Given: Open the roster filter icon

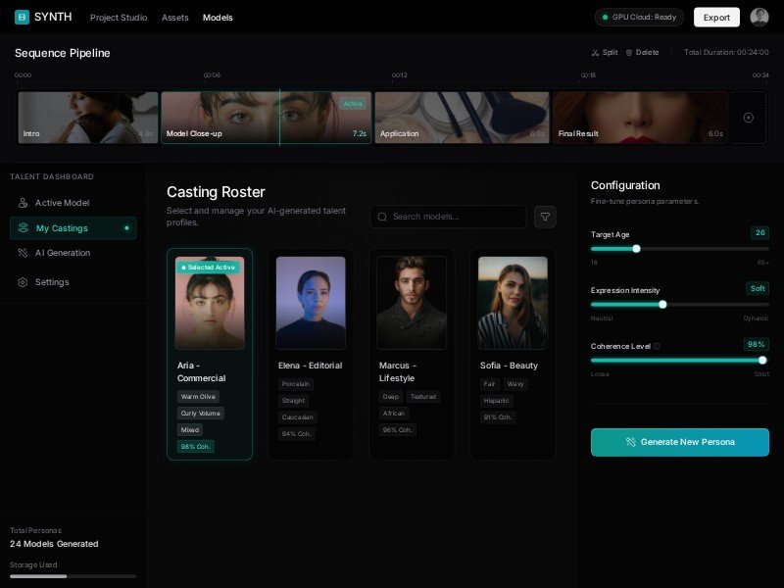Looking at the screenshot, I should coord(545,217).
